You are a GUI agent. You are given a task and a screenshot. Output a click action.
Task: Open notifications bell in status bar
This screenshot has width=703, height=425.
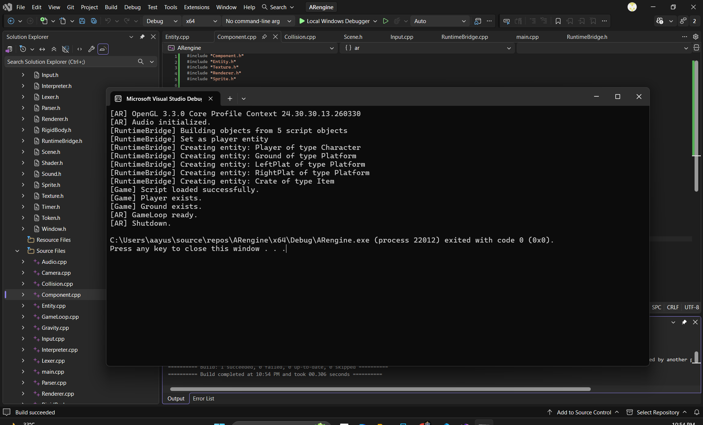point(696,413)
